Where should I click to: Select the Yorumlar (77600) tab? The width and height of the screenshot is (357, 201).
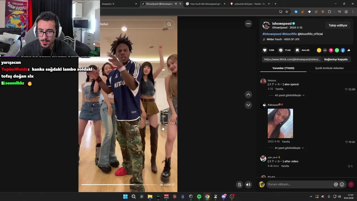[283, 68]
